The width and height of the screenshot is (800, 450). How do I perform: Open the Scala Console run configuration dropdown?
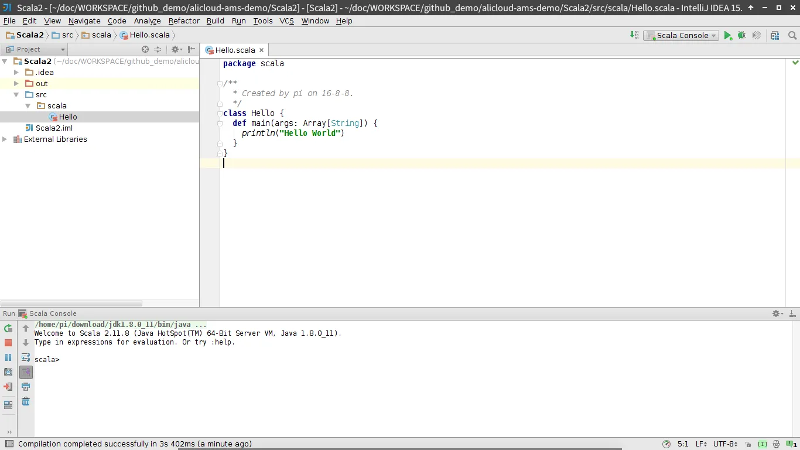click(x=681, y=35)
